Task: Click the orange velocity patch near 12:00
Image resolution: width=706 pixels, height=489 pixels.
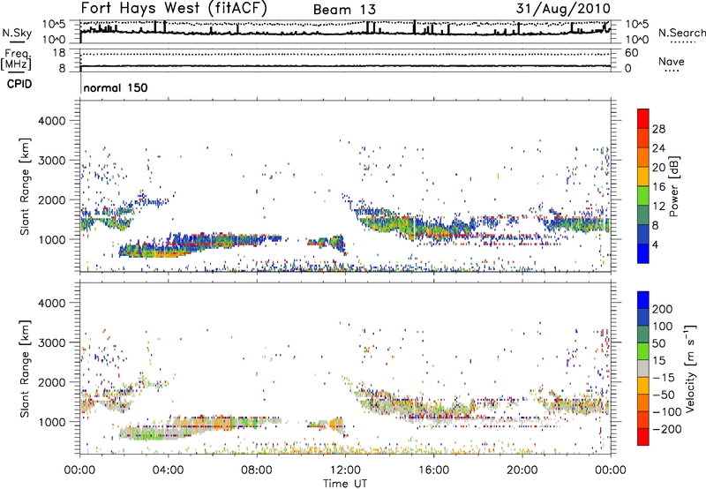Action: [334, 425]
